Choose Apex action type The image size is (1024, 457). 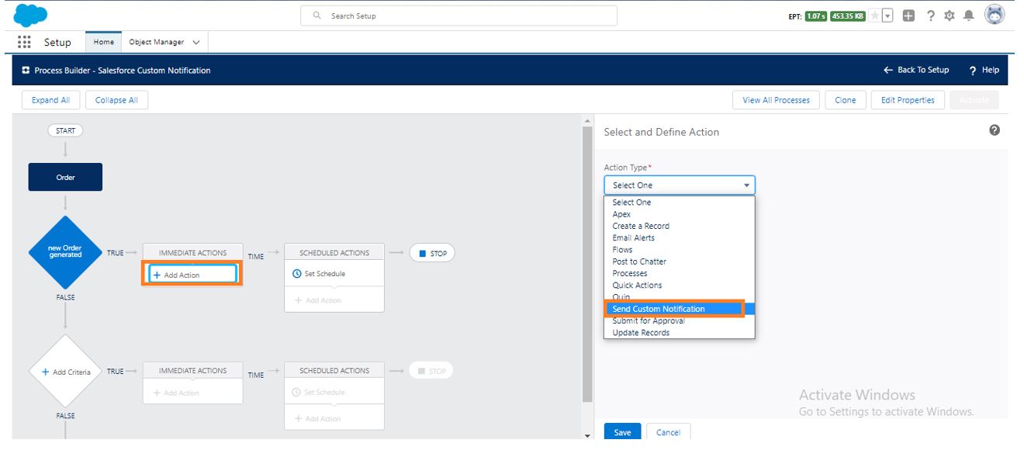tap(680, 214)
